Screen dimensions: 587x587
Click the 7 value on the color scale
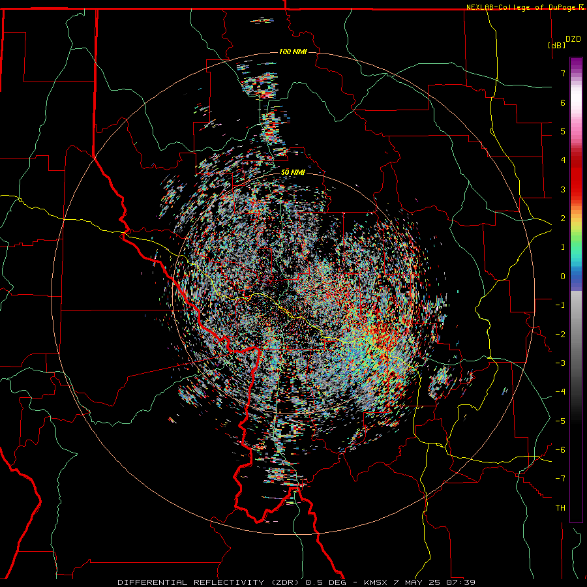click(x=563, y=73)
